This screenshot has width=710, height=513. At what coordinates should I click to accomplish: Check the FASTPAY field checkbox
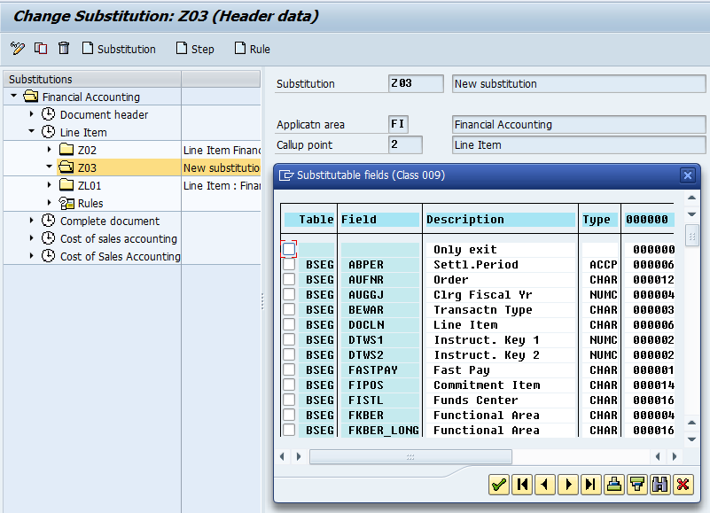coord(288,369)
